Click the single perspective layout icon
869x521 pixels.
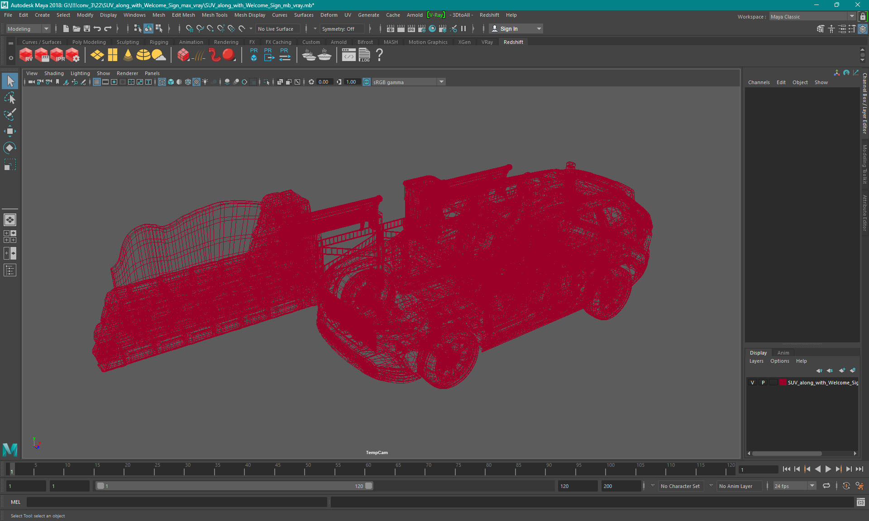10,220
